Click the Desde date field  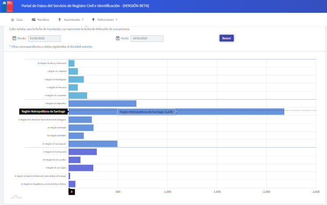pos(44,38)
